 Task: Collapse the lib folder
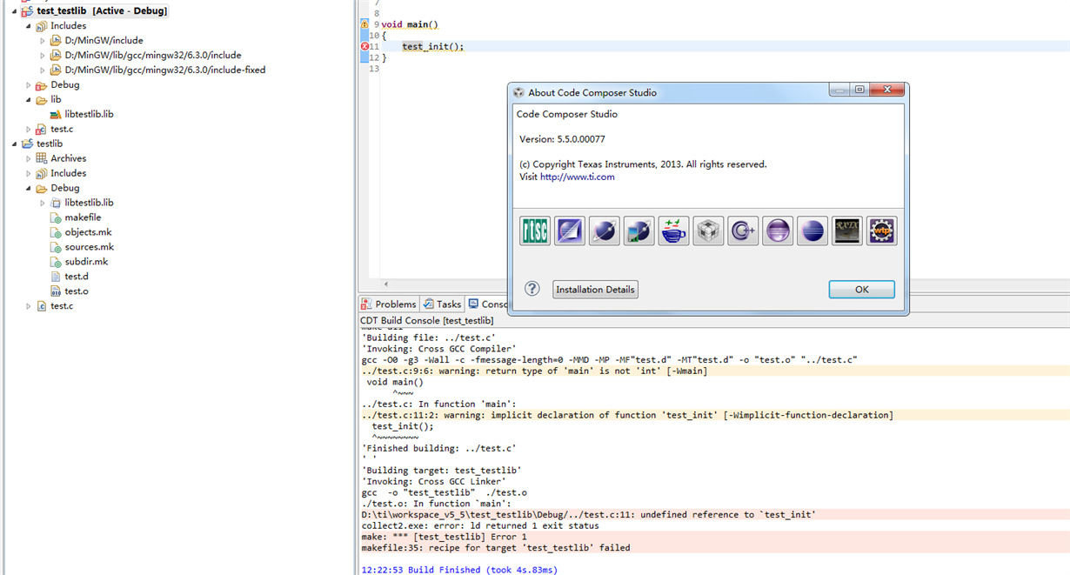pos(29,100)
